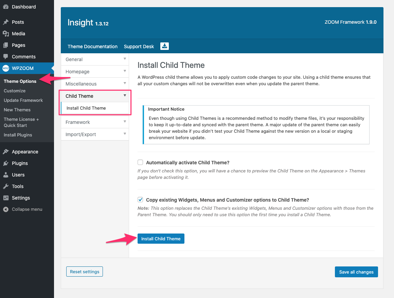Select the Child Theme options tab
This screenshot has width=394, height=298.
(95, 96)
